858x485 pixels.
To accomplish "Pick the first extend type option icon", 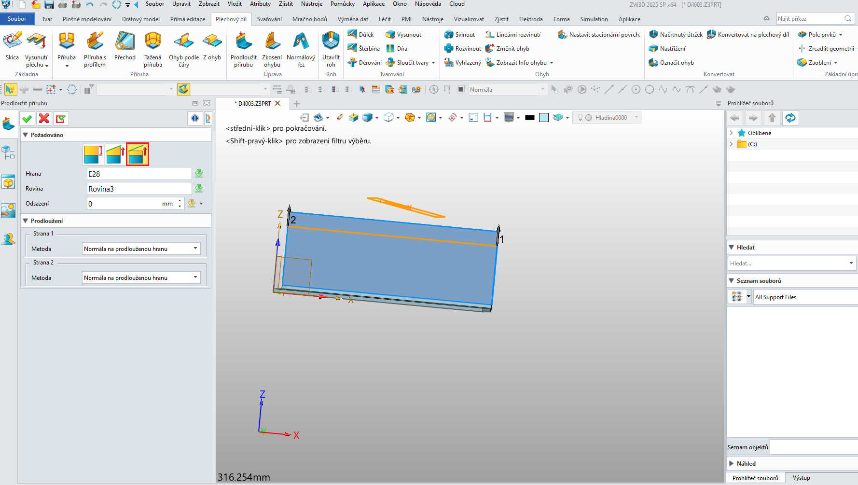I will click(93, 154).
